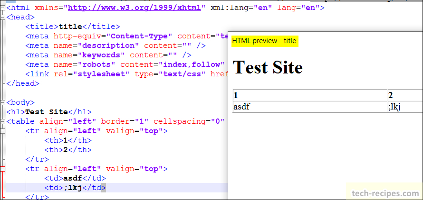Click the yellow 'HTML preview - title' label
Image resolution: width=423 pixels, height=200 pixels.
265,41
